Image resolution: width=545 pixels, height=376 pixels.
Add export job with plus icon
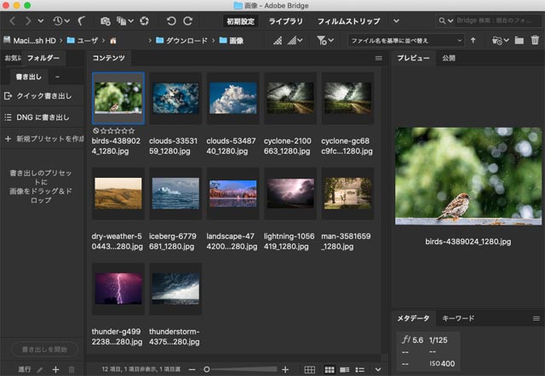pos(55,370)
